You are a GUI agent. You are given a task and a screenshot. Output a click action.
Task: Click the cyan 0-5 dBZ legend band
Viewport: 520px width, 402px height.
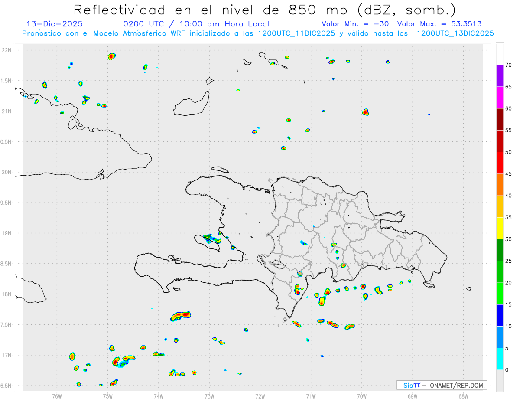coord(500,359)
